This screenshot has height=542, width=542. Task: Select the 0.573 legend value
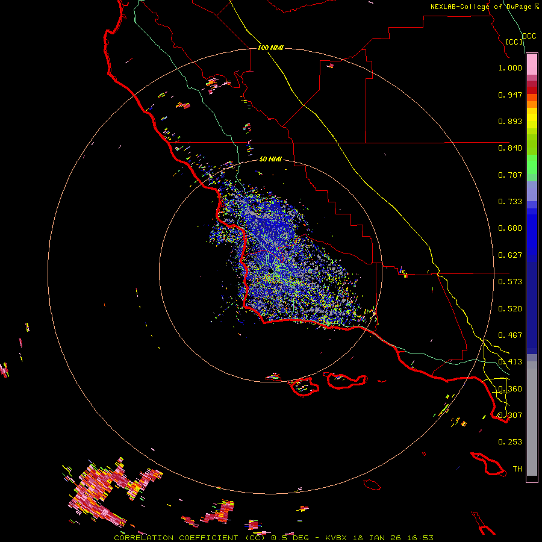(510, 282)
